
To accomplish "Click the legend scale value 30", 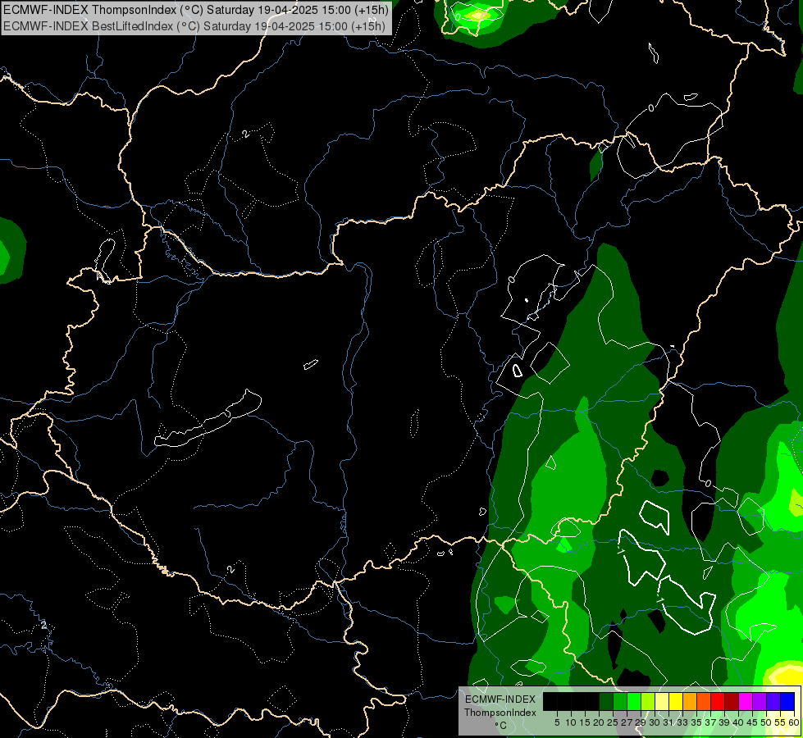I will coord(655,722).
